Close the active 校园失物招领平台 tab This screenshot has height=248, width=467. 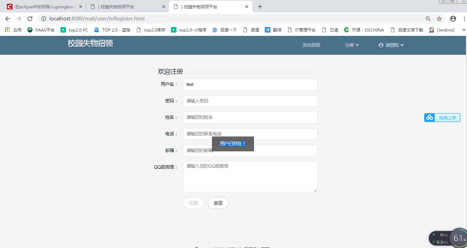(247, 7)
